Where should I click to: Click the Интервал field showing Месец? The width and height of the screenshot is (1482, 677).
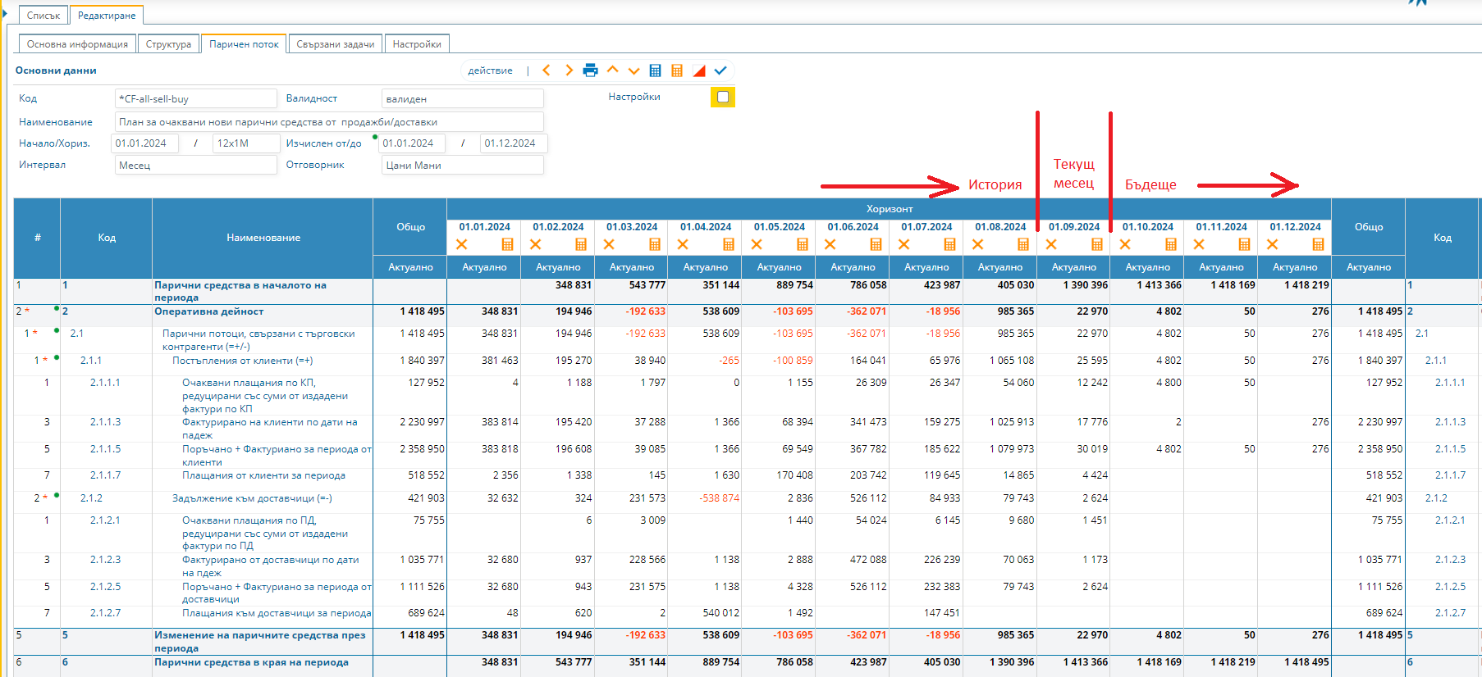coord(195,165)
